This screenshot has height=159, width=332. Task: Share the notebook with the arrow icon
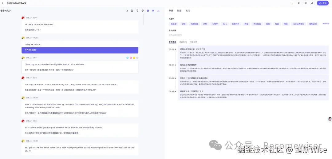312,3
